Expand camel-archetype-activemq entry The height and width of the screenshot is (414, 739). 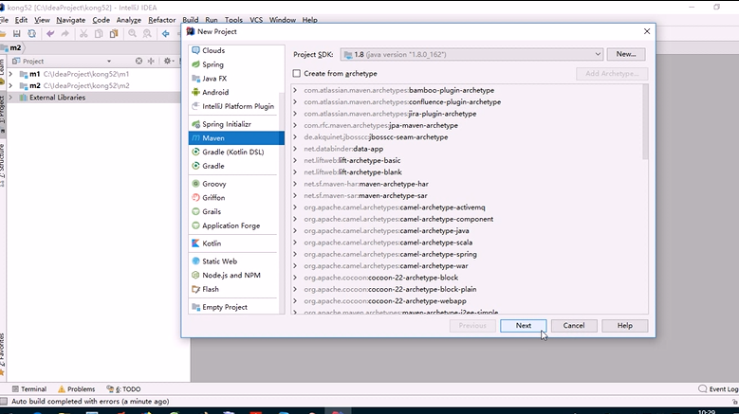tap(295, 207)
